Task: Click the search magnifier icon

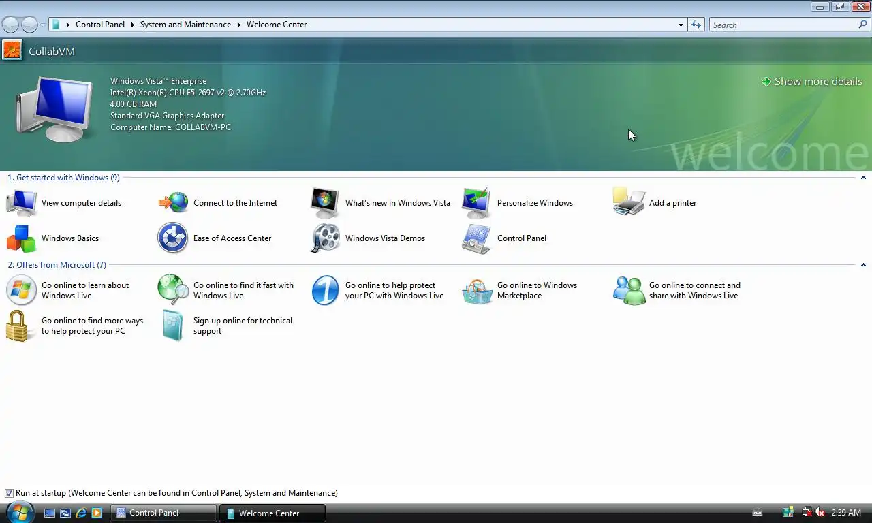Action: pos(862,25)
